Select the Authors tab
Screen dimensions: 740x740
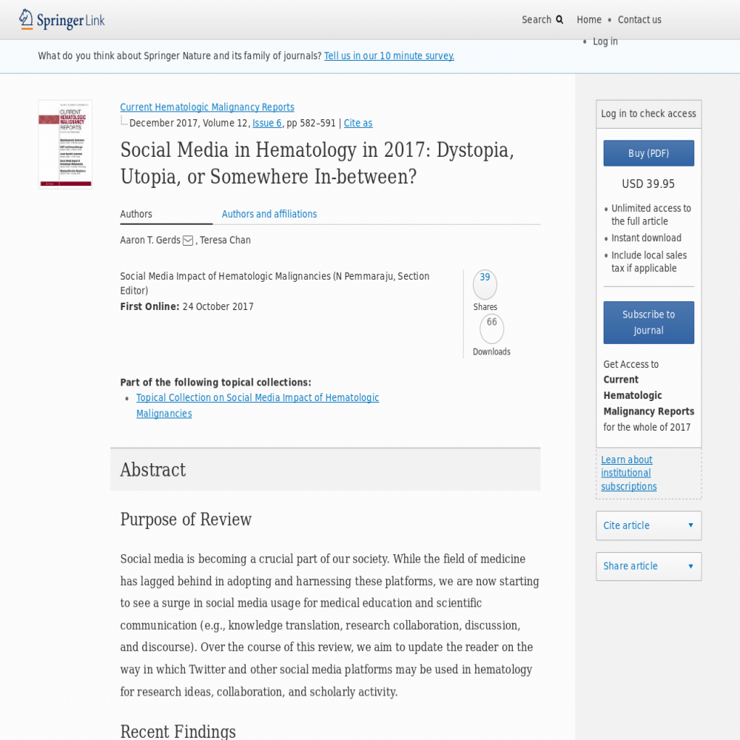166,215
